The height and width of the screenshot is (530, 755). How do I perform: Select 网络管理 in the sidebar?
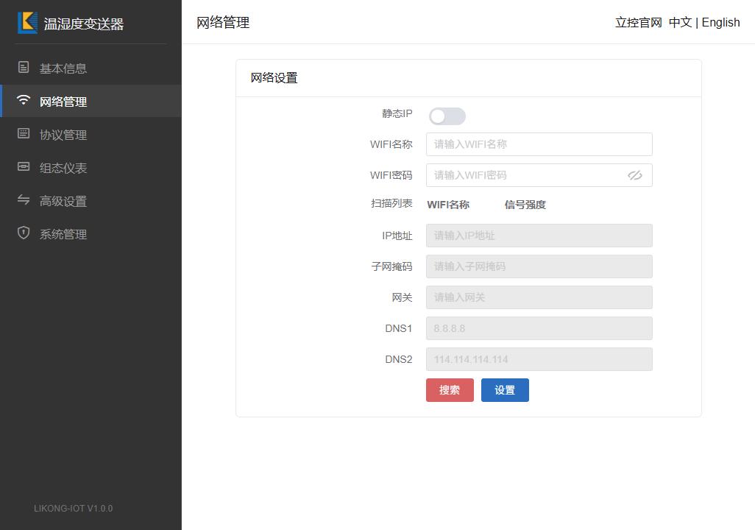coord(91,101)
